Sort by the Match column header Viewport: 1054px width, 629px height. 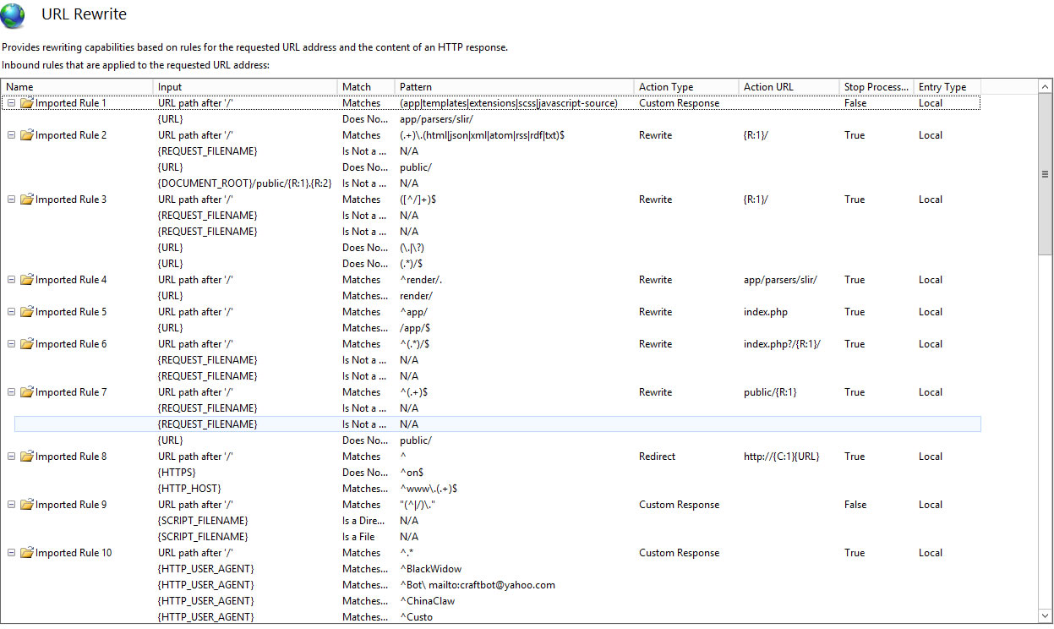point(366,87)
